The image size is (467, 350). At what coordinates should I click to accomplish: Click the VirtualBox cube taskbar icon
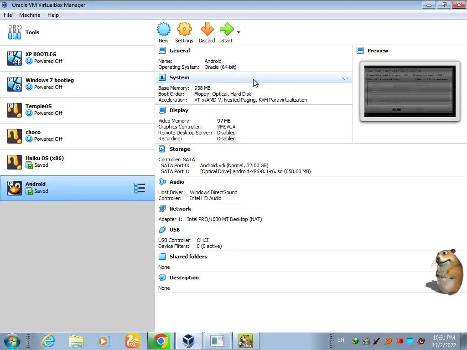[x=189, y=341]
